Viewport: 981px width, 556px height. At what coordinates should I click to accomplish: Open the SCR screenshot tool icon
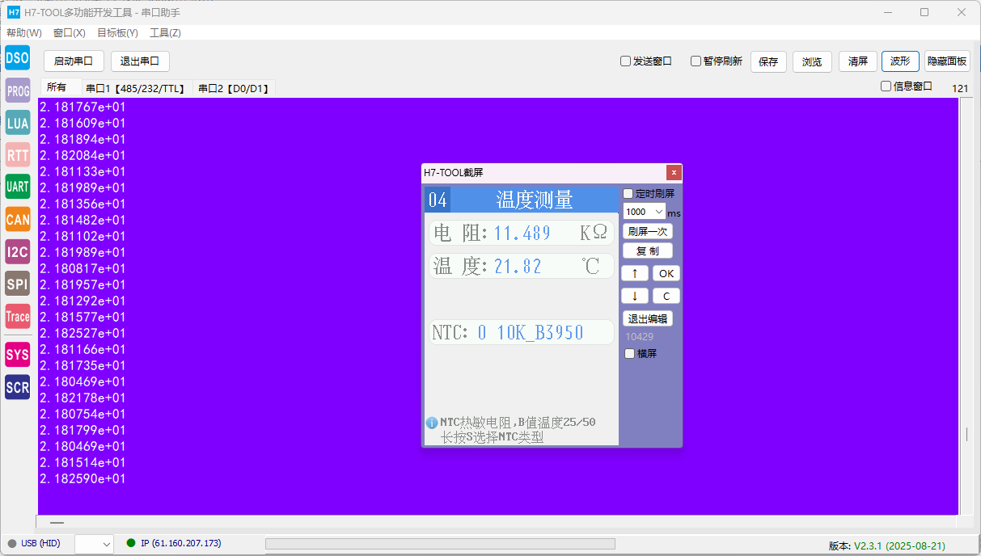coord(17,387)
